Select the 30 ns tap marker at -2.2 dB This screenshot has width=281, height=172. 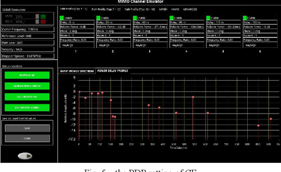point(85,98)
